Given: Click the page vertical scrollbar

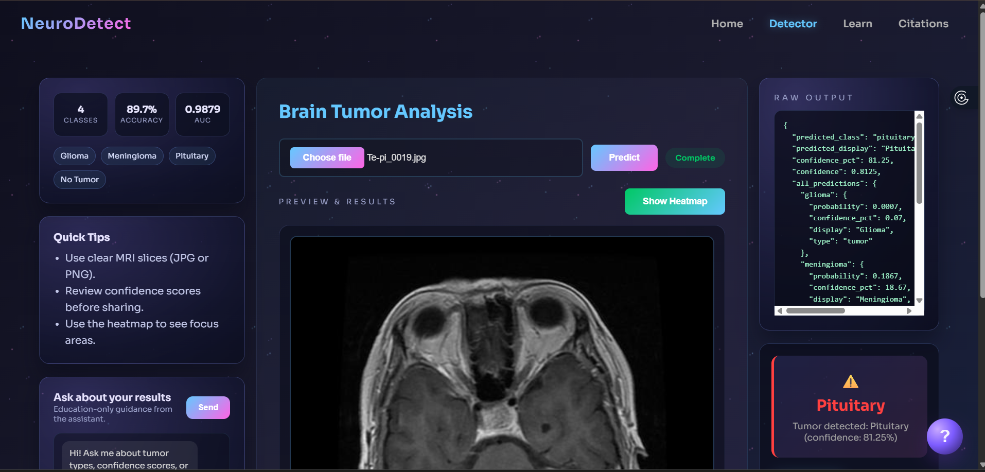Looking at the screenshot, I should (982, 154).
